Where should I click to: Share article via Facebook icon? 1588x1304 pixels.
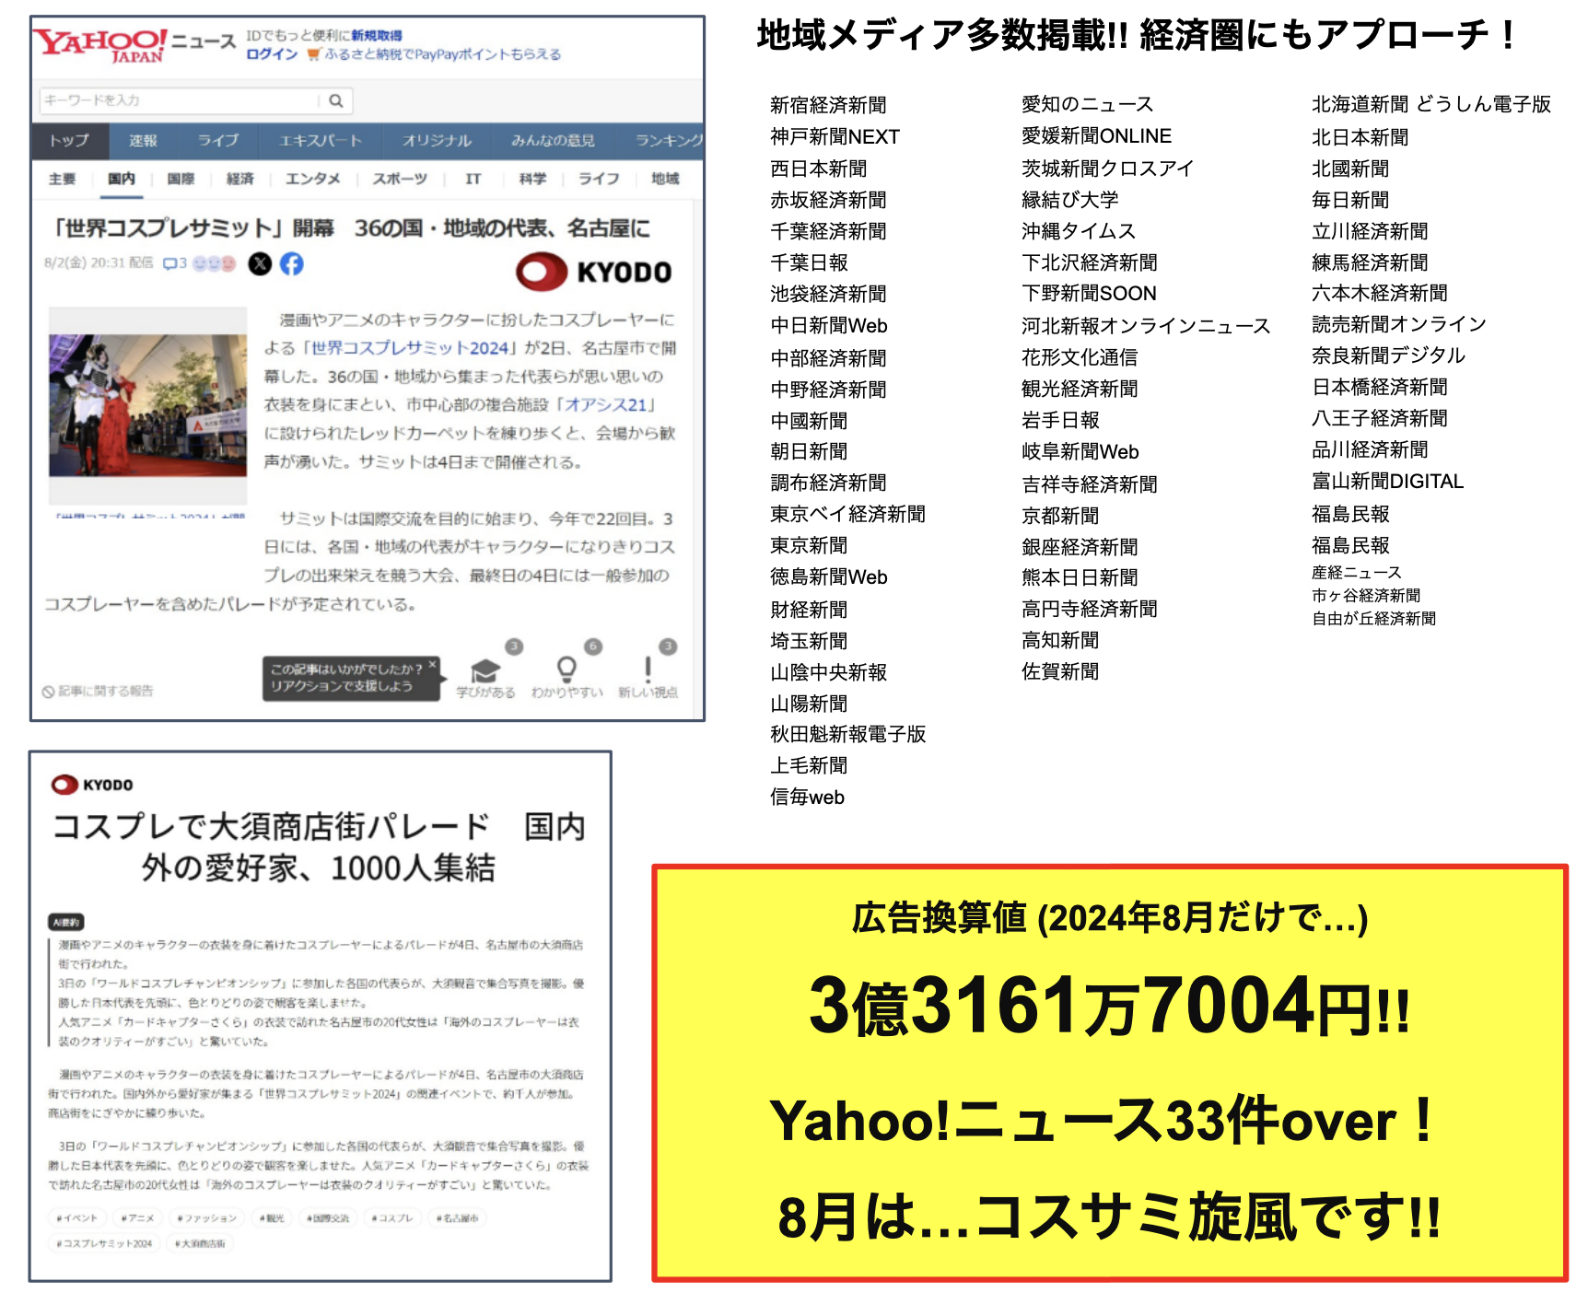coord(292,264)
